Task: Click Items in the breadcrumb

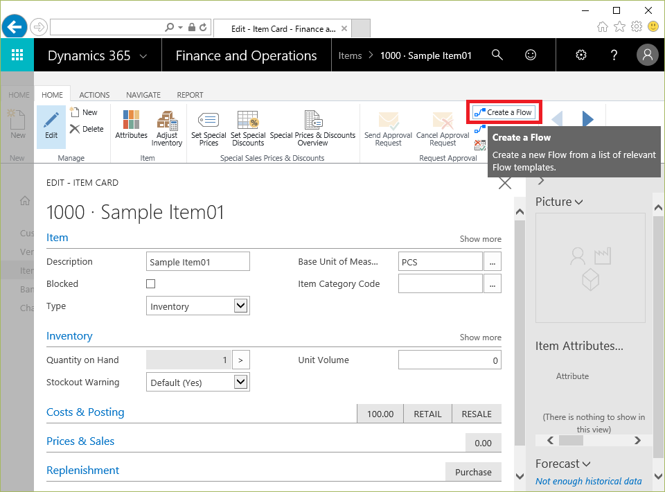Action: [350, 55]
